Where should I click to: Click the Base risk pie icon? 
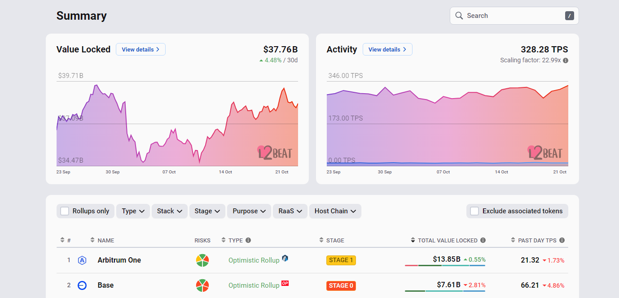tap(202, 285)
